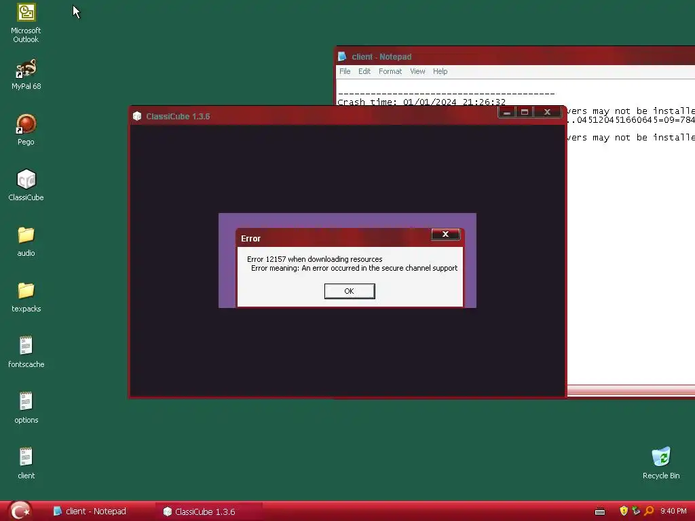Click OK in the Error dialog
The height and width of the screenshot is (521, 695).
pyautogui.click(x=350, y=291)
